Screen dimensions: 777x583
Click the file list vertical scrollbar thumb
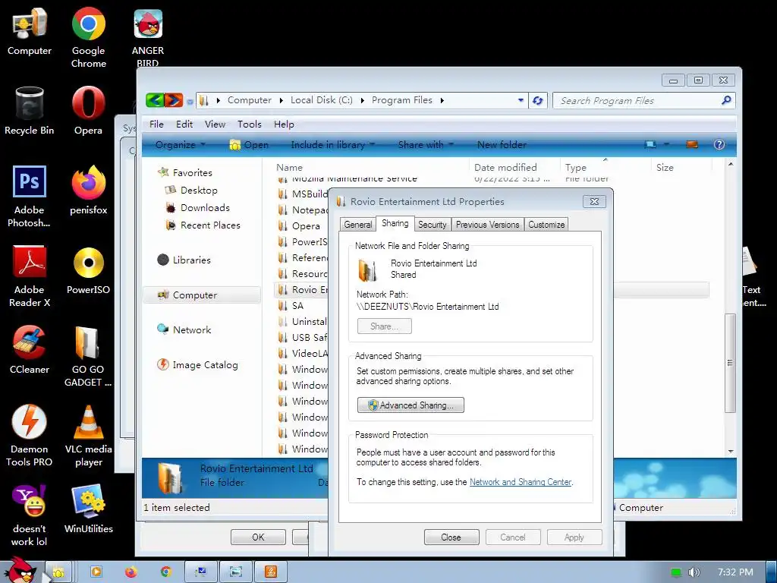730,363
